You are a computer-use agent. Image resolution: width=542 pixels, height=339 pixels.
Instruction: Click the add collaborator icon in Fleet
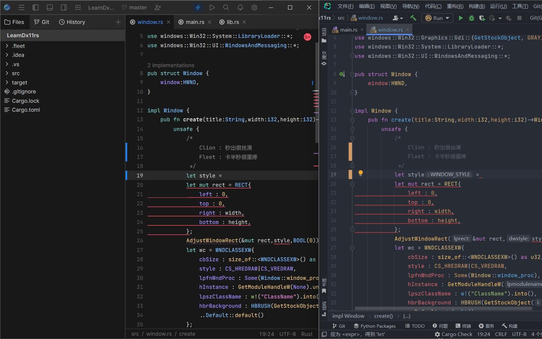click(158, 7)
